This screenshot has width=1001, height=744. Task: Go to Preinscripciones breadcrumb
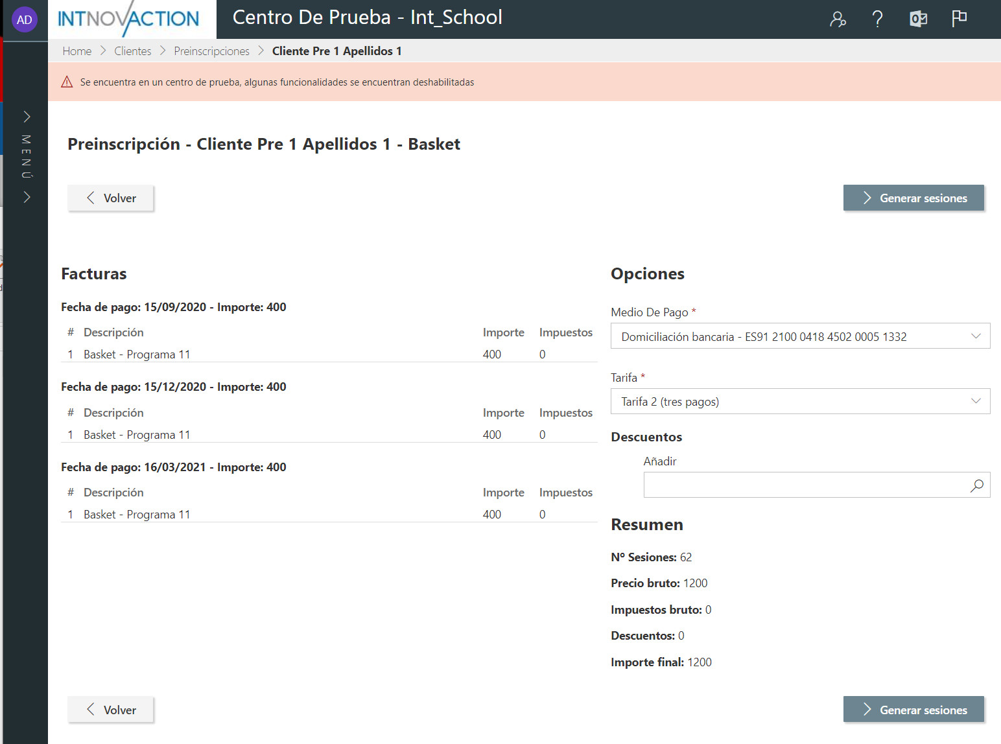click(211, 51)
